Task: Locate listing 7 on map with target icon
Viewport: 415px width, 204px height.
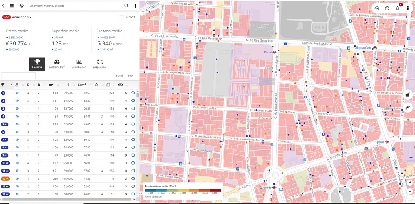Action: [x=133, y=140]
